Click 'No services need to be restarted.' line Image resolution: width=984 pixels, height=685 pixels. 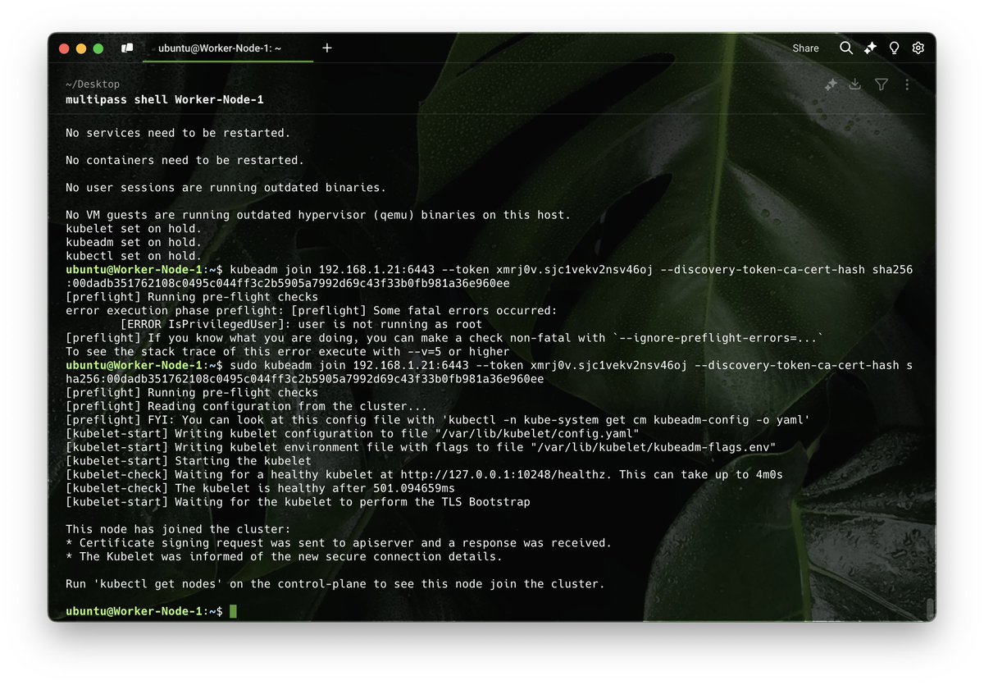coord(178,133)
